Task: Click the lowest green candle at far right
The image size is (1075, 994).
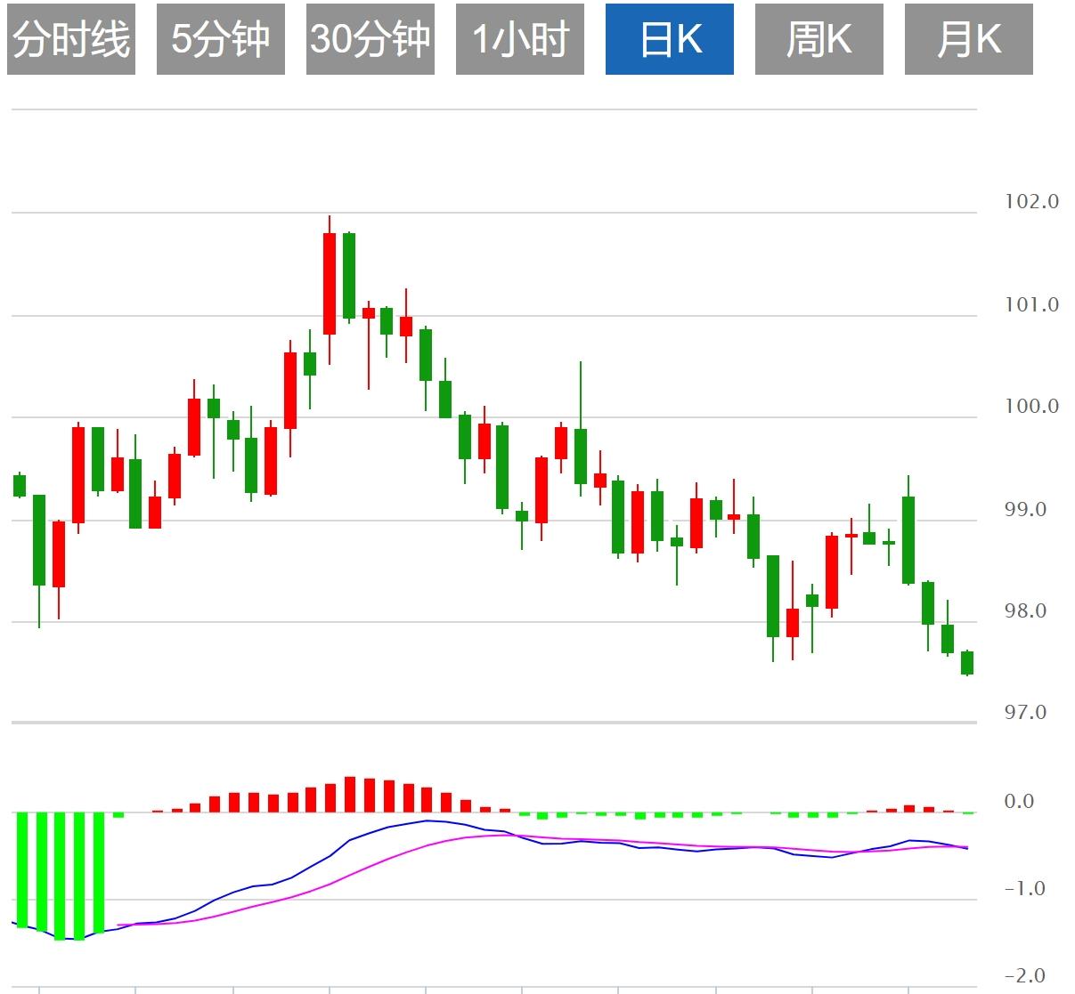Action: (x=968, y=663)
